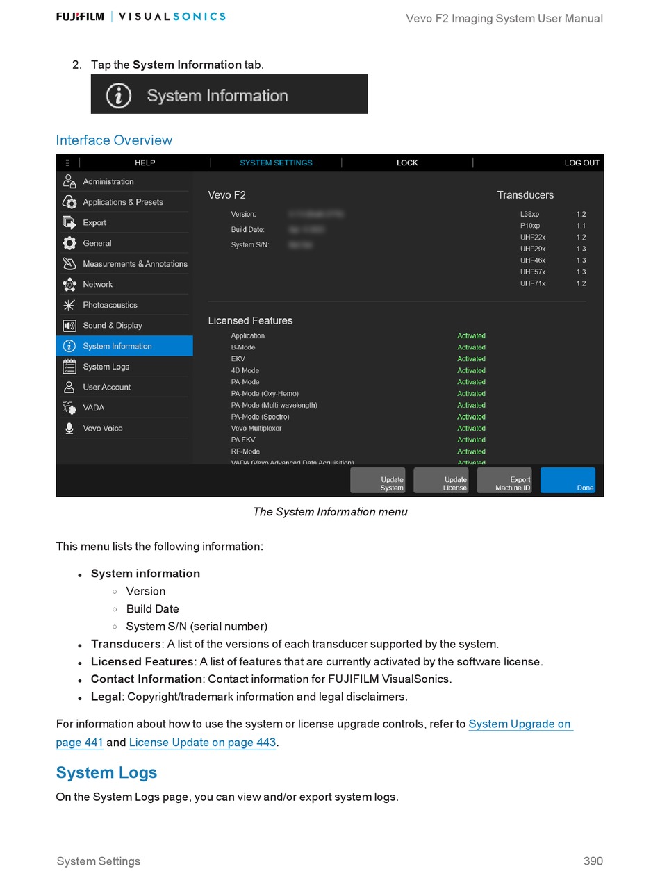660x871 pixels.
Task: Select the LOCK tab
Action: coord(407,163)
